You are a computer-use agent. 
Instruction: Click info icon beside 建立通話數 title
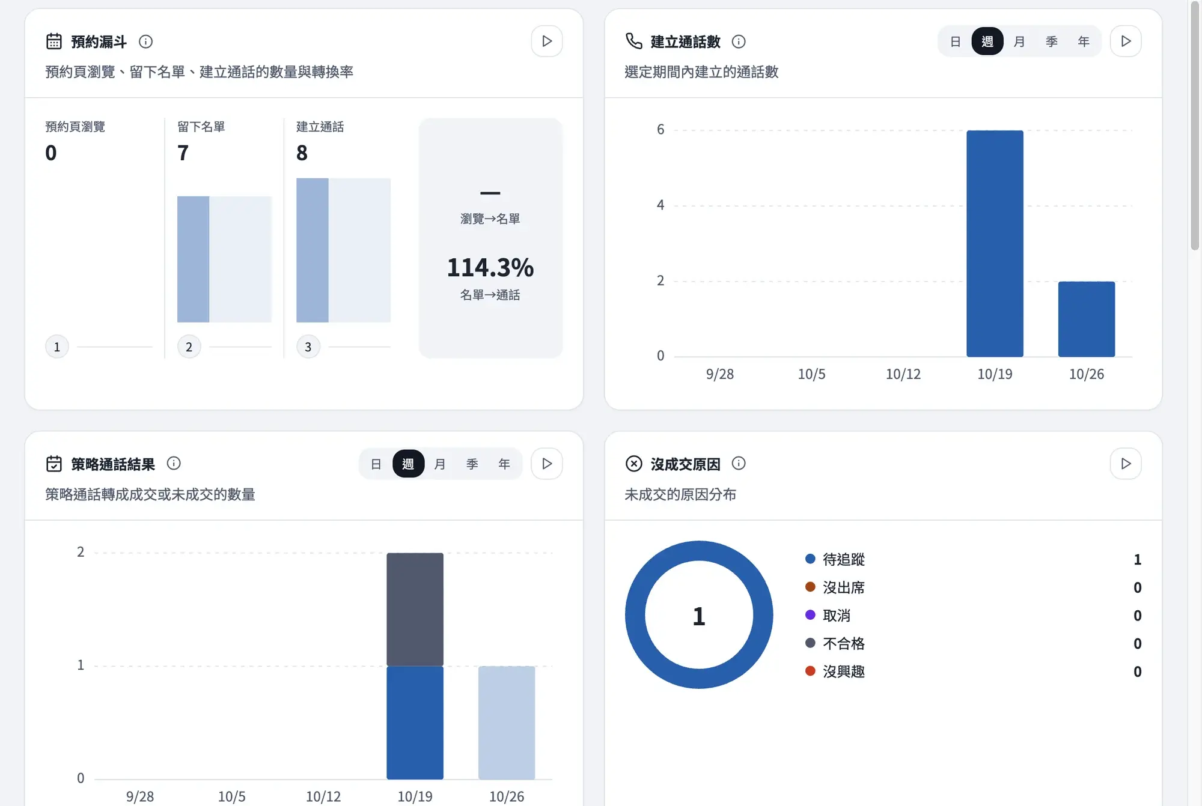[x=739, y=41]
